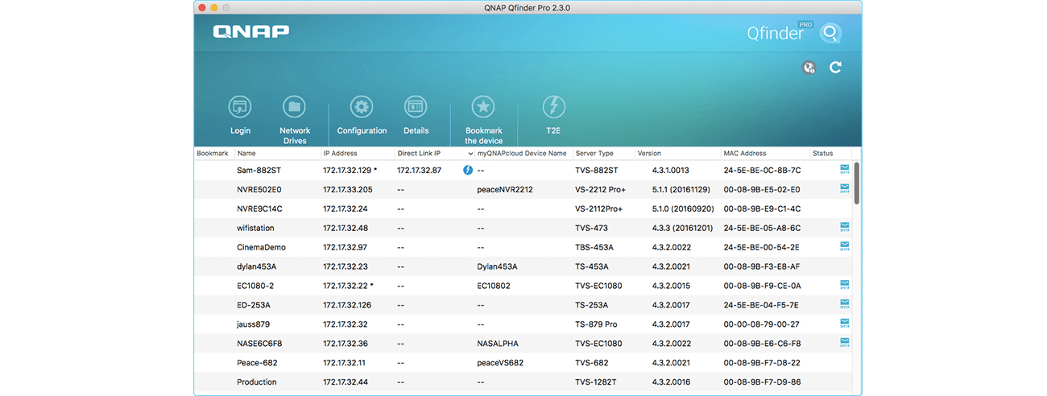This screenshot has height=396, width=1047.
Task: Select device ED-253A
Action: click(523, 305)
